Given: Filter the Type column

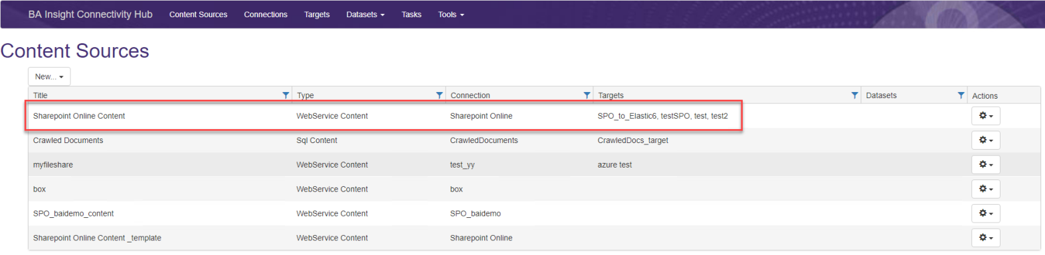Looking at the screenshot, I should tap(439, 95).
